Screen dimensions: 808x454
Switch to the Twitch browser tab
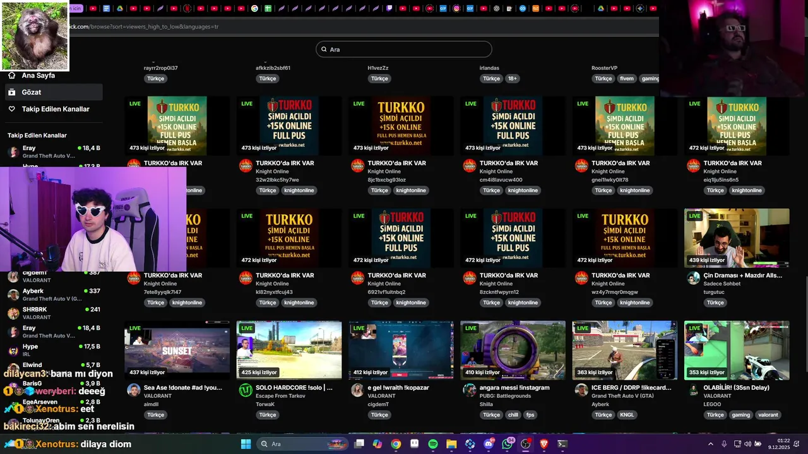389,8
